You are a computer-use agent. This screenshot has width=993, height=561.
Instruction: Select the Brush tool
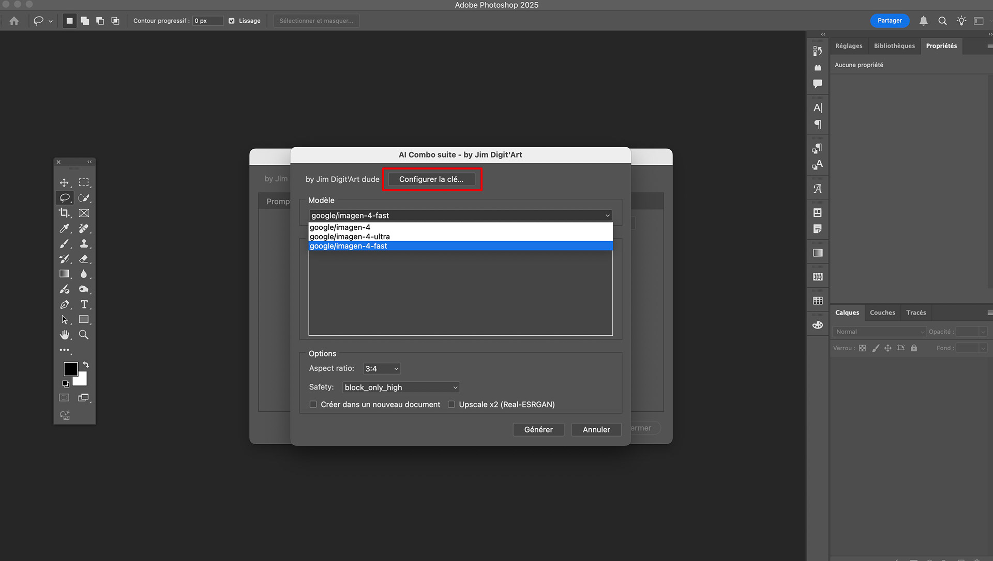point(64,243)
